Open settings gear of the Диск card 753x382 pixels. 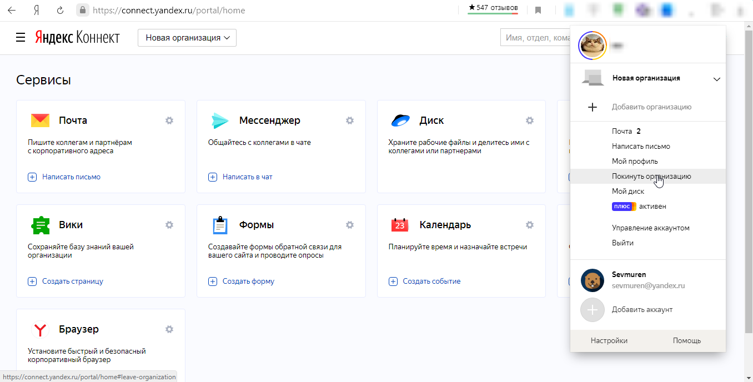point(530,120)
